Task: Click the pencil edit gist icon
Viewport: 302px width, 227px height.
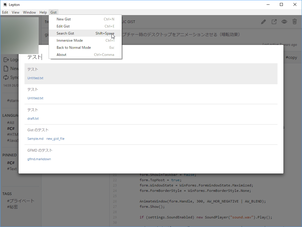Action: click(263, 22)
